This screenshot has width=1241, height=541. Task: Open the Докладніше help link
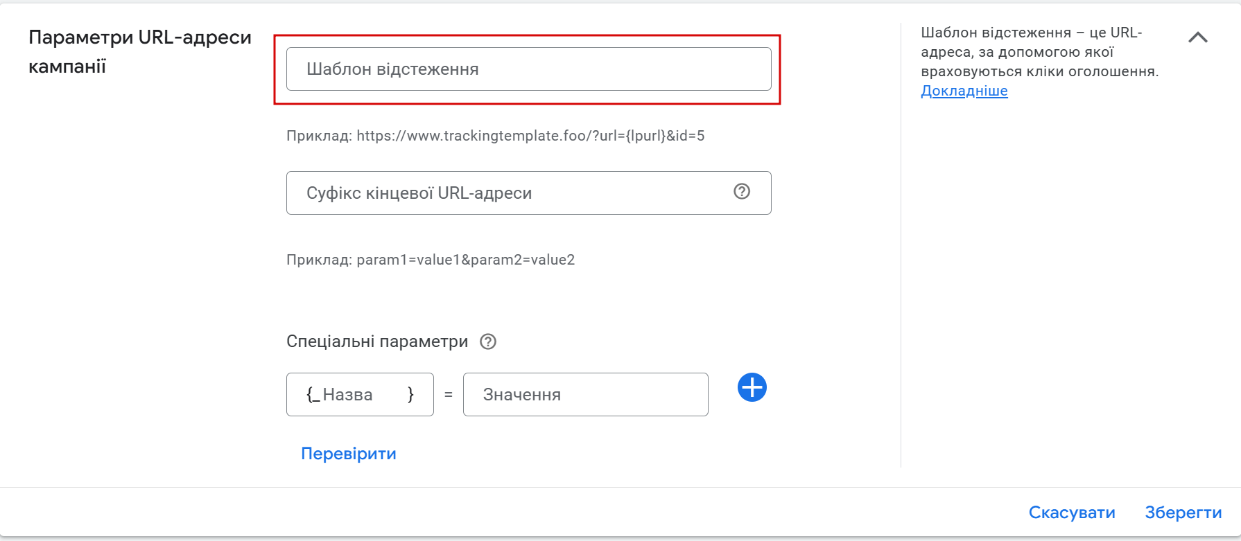point(964,91)
